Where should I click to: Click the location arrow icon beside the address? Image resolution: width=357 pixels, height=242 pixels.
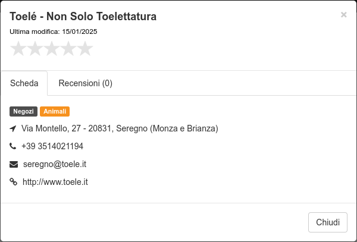point(13,129)
